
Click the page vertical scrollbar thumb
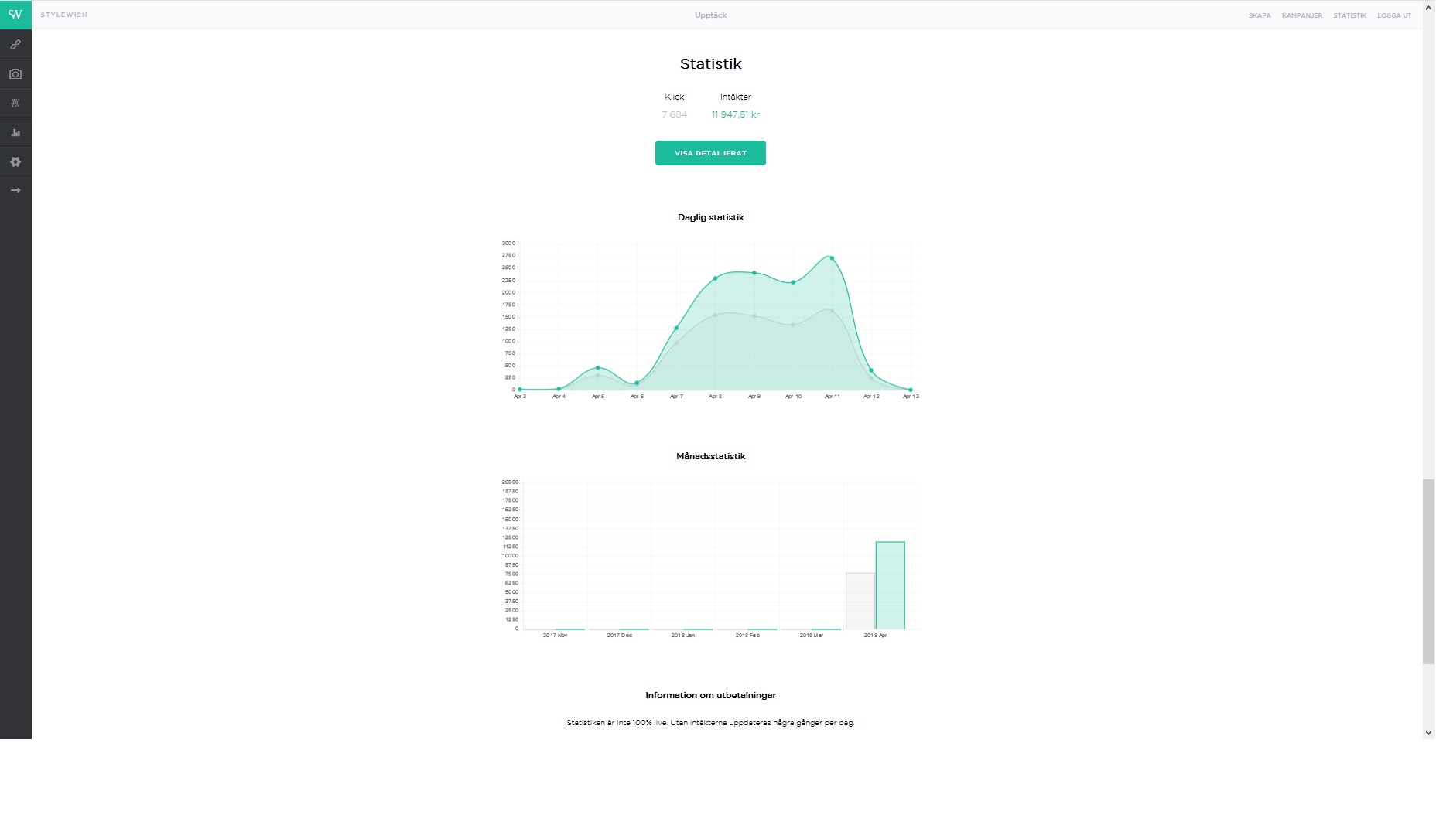(1428, 571)
